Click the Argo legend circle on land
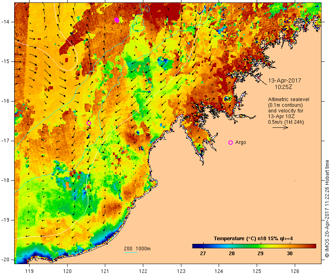Viewport: 332px width, 275px height. (x=231, y=143)
